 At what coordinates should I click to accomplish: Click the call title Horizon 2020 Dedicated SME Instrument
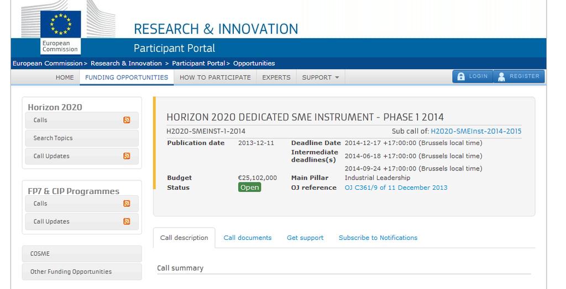click(x=305, y=117)
